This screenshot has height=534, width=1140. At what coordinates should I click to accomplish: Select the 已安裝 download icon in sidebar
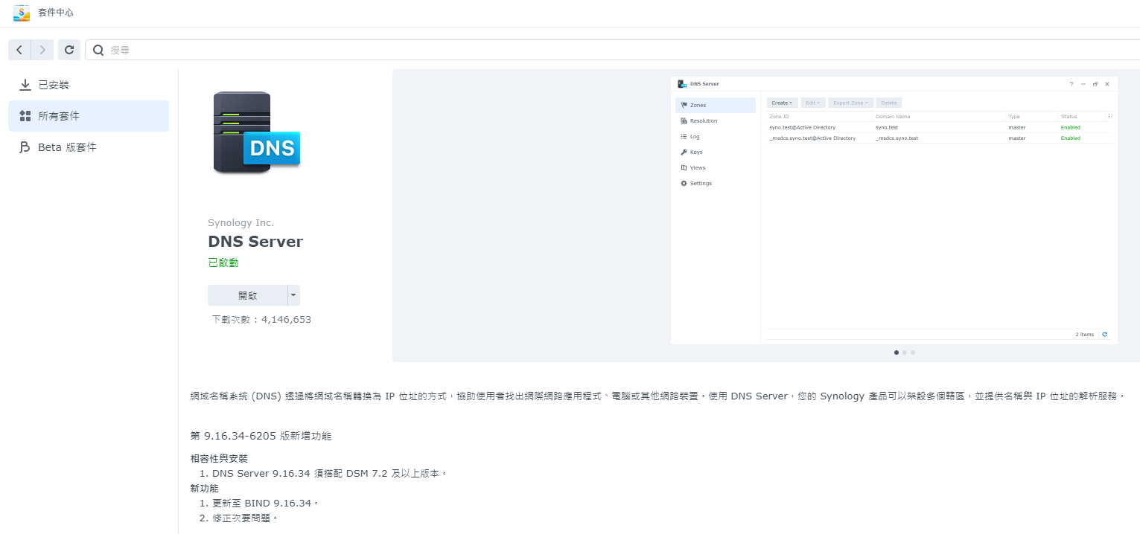coord(25,84)
